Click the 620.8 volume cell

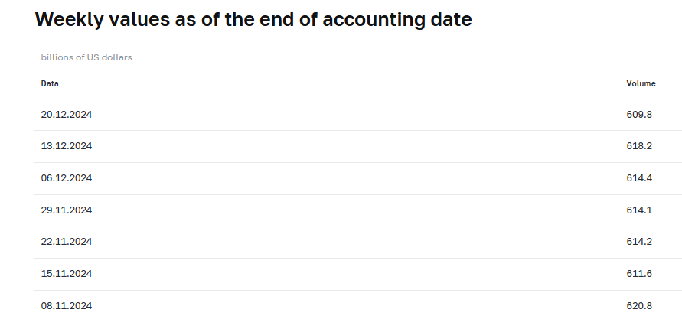coord(639,305)
